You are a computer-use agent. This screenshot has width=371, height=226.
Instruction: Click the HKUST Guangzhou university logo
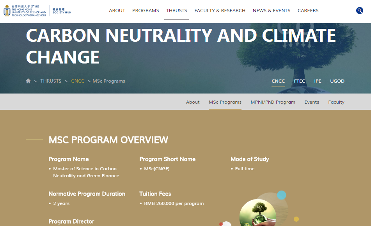[x=25, y=11]
